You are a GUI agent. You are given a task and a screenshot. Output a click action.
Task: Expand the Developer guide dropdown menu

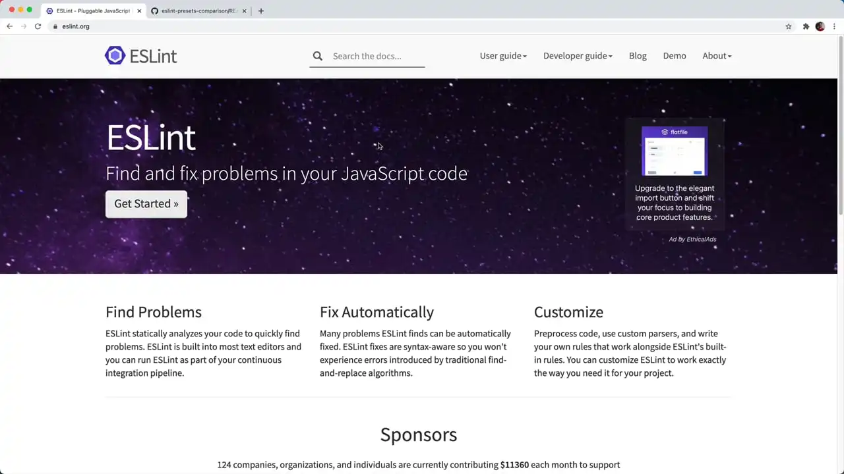coord(578,56)
